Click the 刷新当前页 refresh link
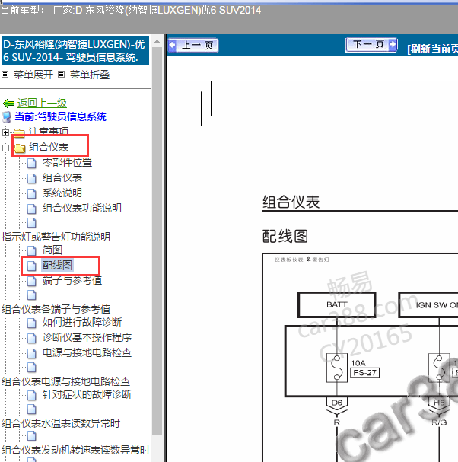The width and height of the screenshot is (458, 462). click(432, 49)
